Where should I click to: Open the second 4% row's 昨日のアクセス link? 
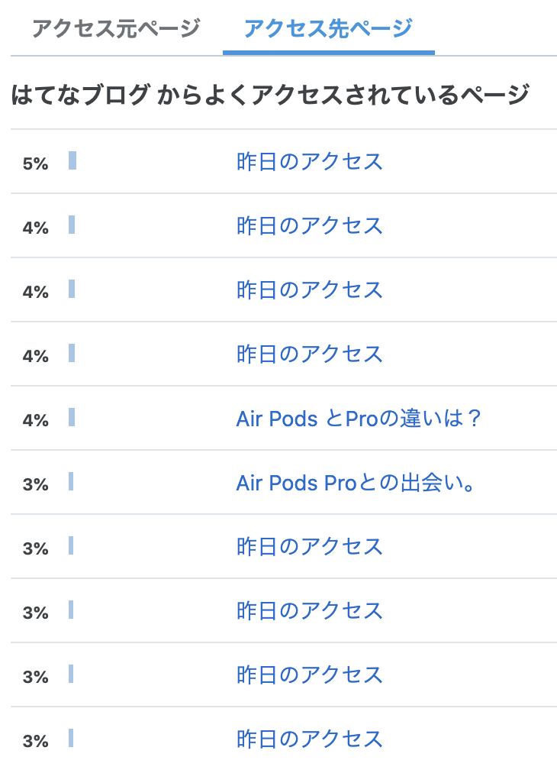(x=309, y=290)
